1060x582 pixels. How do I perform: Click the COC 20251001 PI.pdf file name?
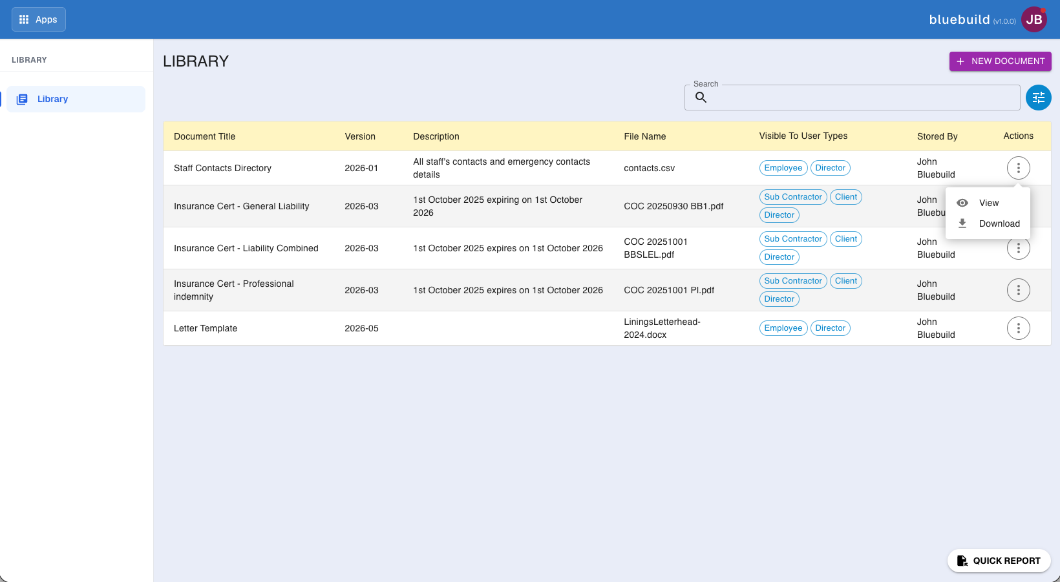click(669, 290)
